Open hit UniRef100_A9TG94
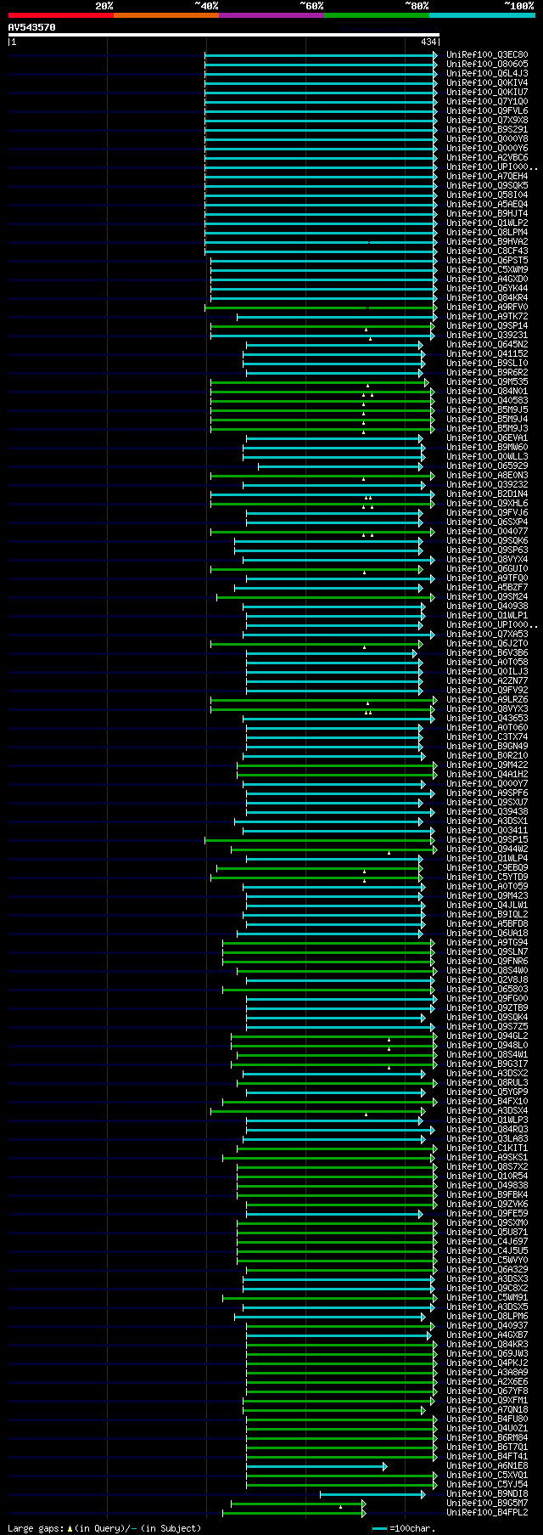Viewport: 543px width, 1535px height. point(487,943)
